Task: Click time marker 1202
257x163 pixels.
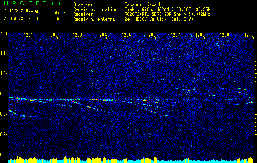Action: click(53, 35)
